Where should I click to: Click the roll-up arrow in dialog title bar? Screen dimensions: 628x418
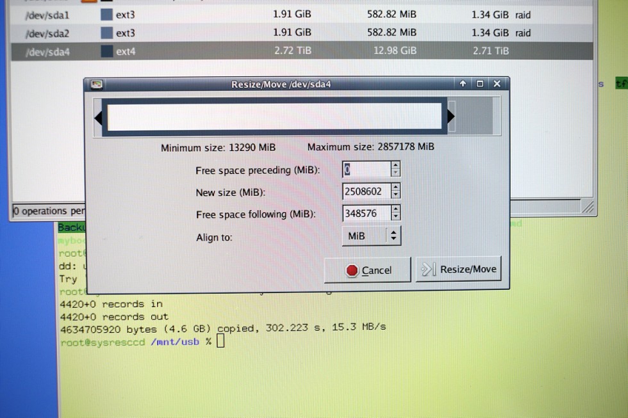point(463,84)
